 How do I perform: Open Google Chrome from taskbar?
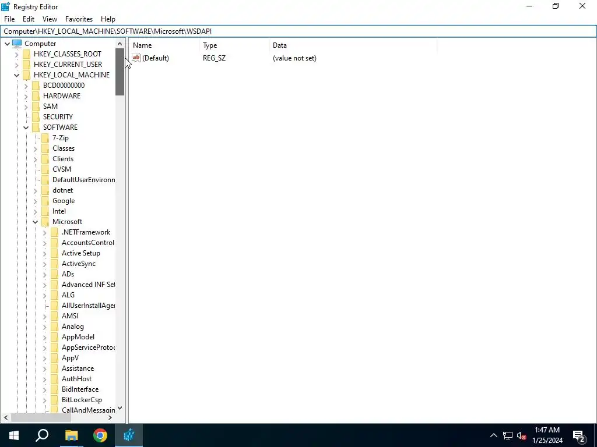[x=100, y=435]
